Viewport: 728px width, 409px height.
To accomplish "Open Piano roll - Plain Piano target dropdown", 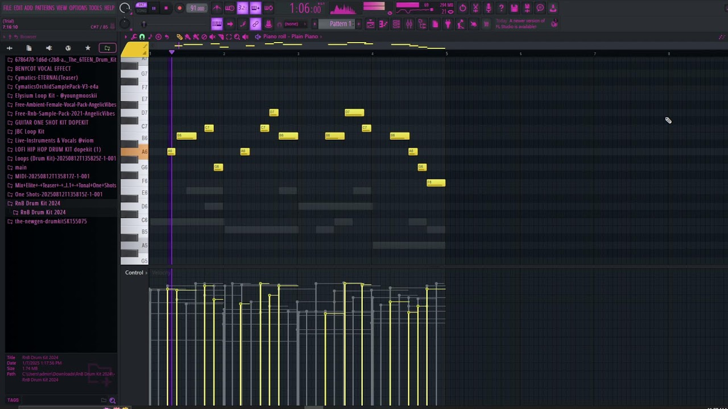I will point(291,37).
